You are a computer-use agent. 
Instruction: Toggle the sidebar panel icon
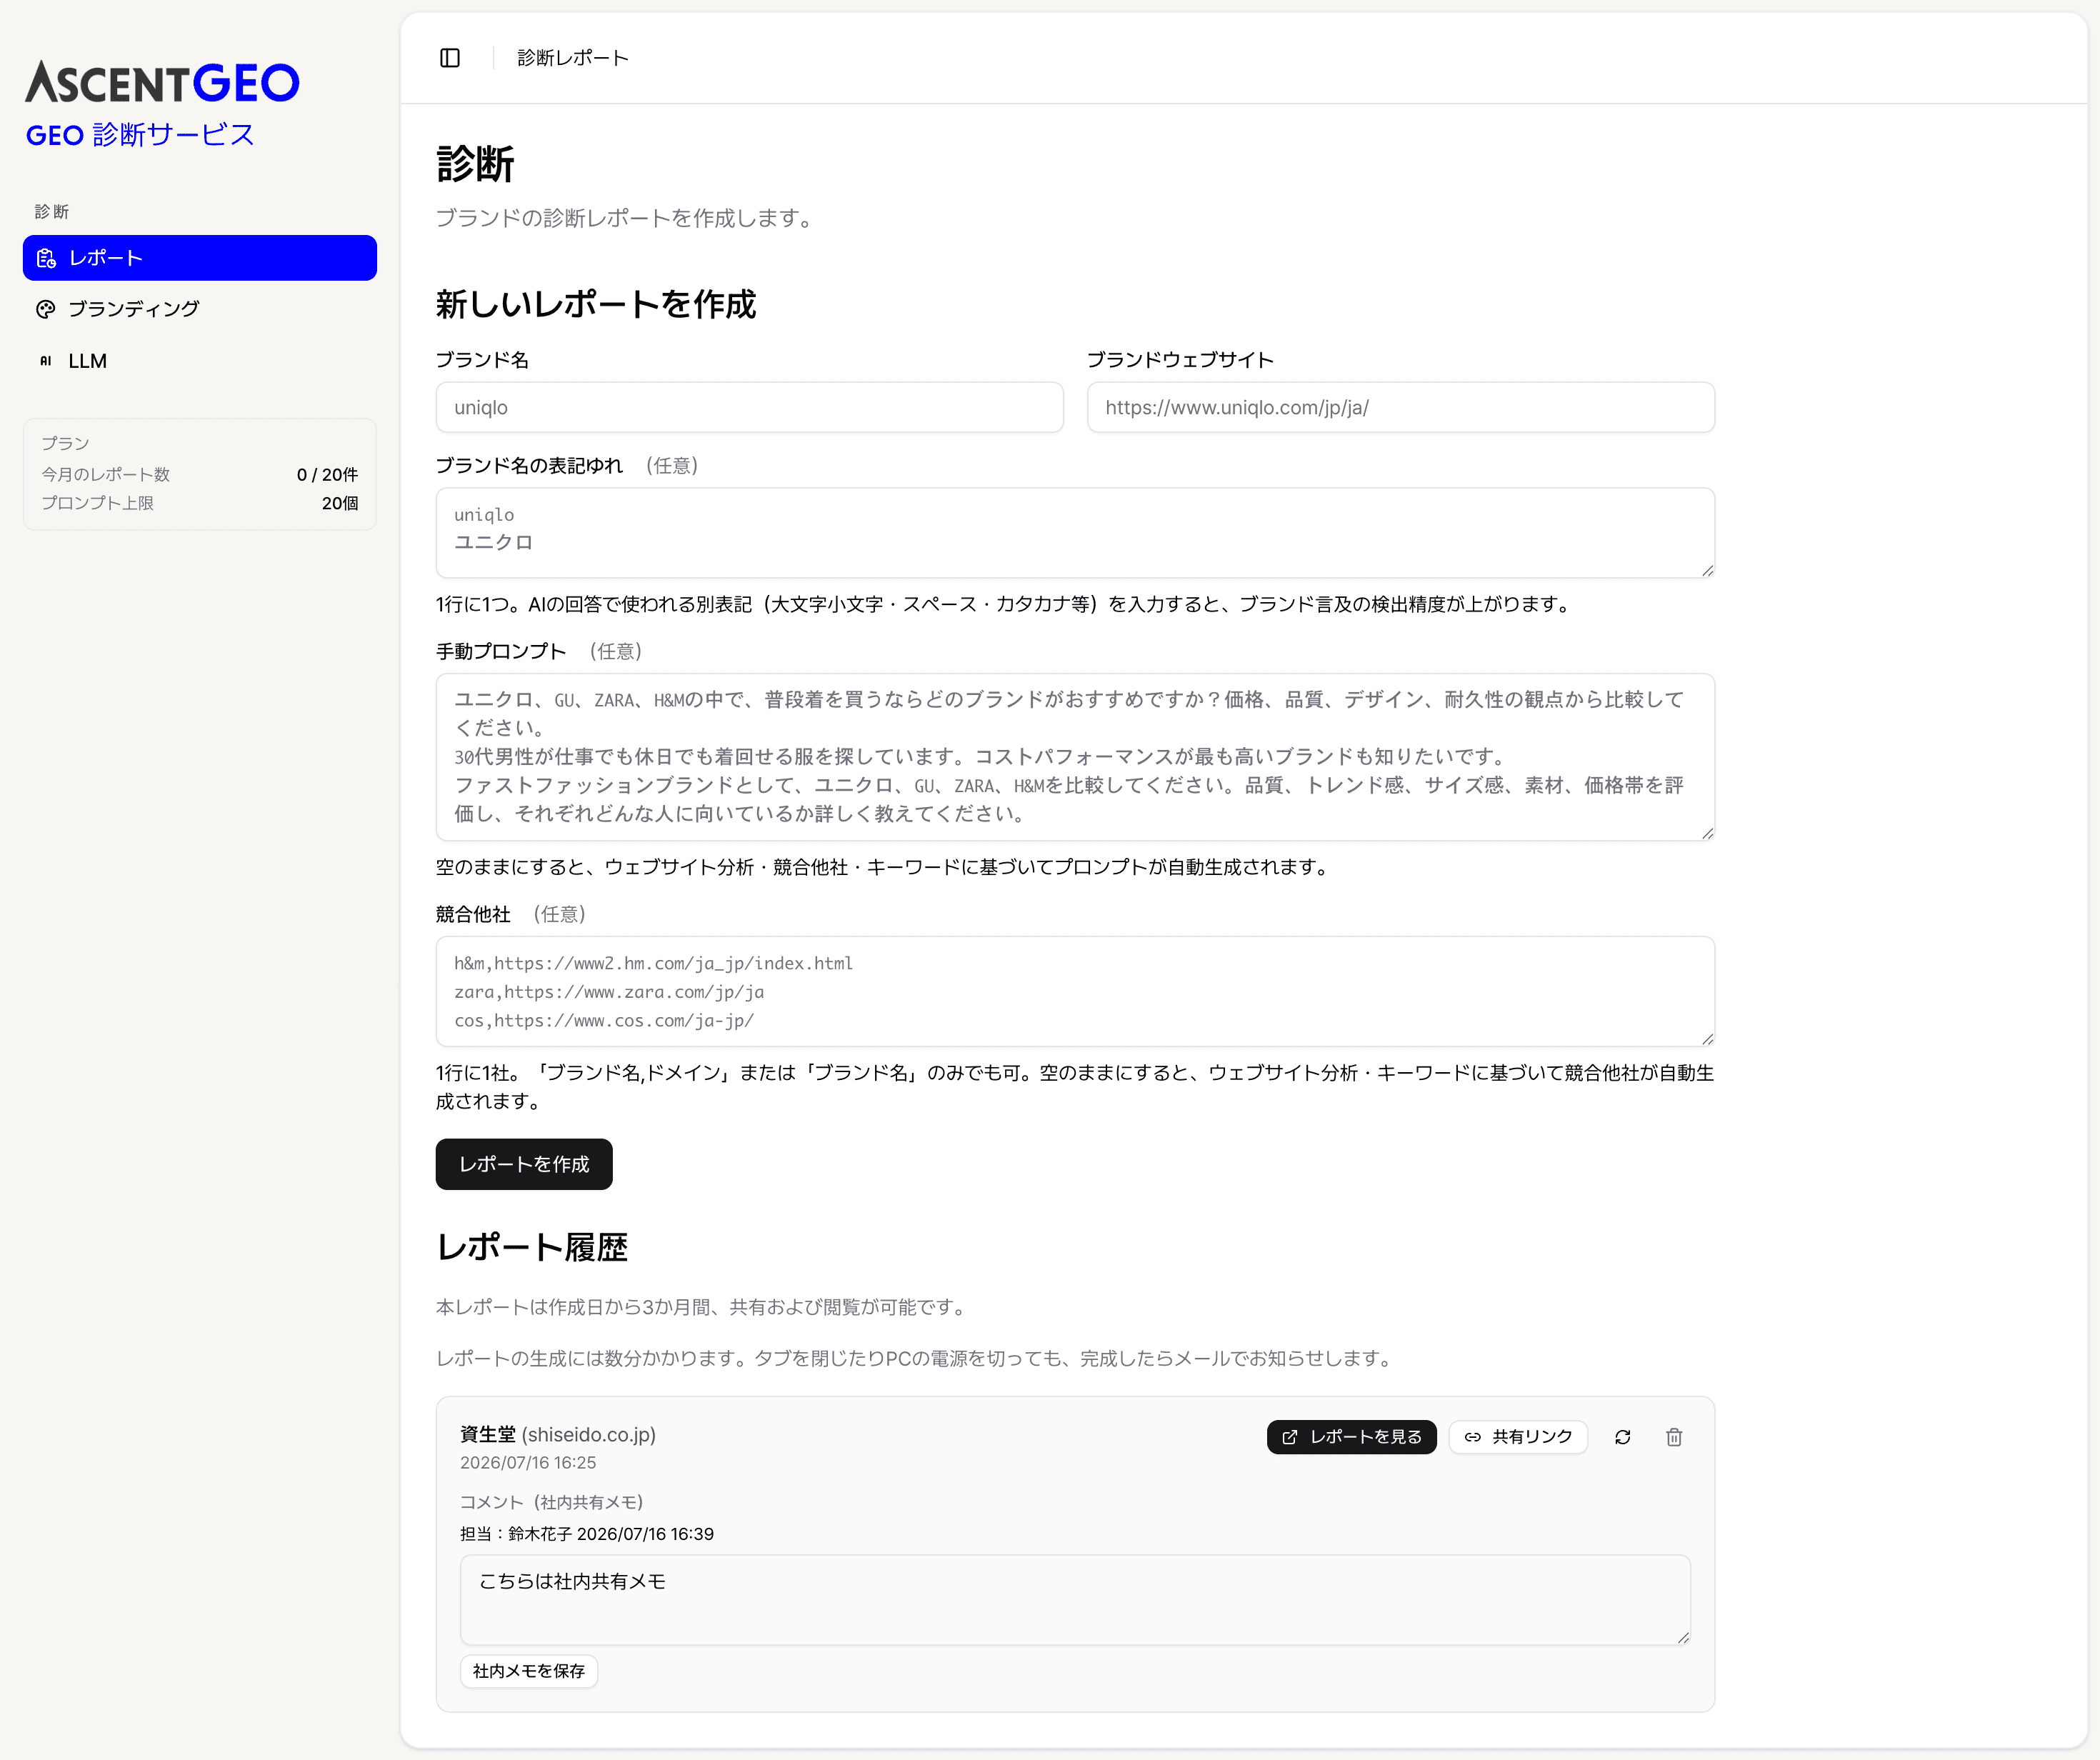tap(450, 58)
